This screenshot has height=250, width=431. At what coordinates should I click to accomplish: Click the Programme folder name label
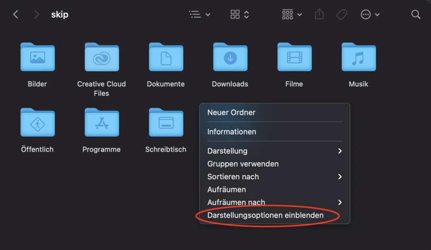[x=102, y=149]
